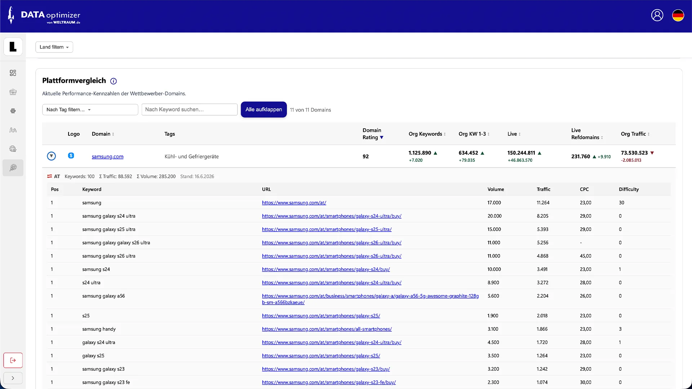Click the Traffic column header in keyword table
The image size is (692, 389).
(x=544, y=189)
